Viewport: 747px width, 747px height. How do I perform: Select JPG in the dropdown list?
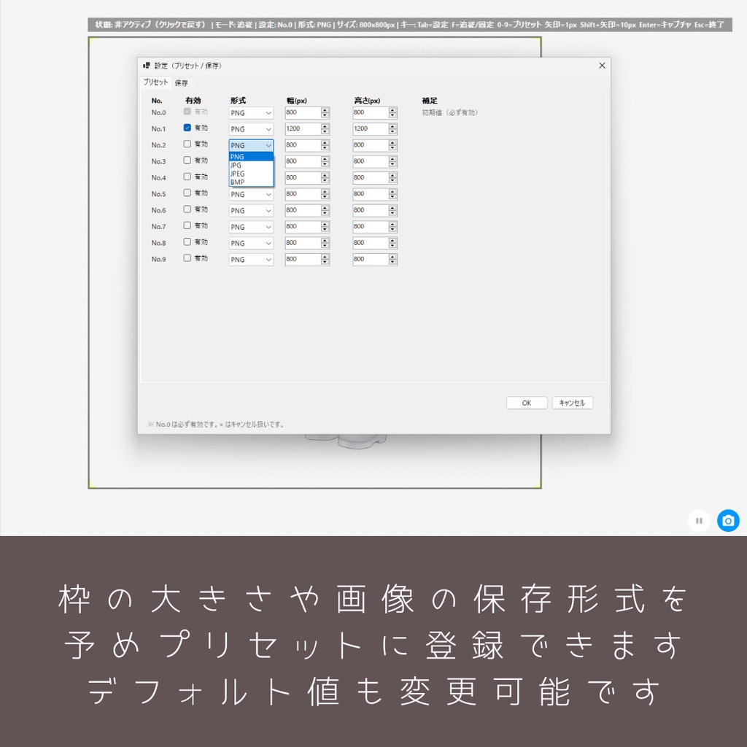click(x=251, y=166)
